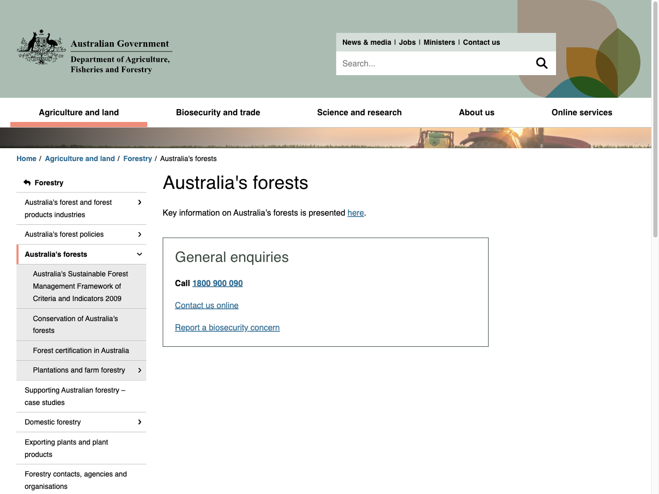The width and height of the screenshot is (659, 494).
Task: Open the Ministers link
Action: coord(439,42)
